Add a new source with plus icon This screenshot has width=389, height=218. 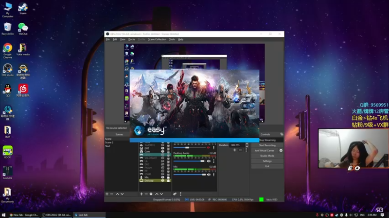tap(141, 194)
